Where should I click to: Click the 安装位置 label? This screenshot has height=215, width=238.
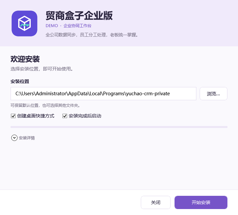(x=20, y=82)
